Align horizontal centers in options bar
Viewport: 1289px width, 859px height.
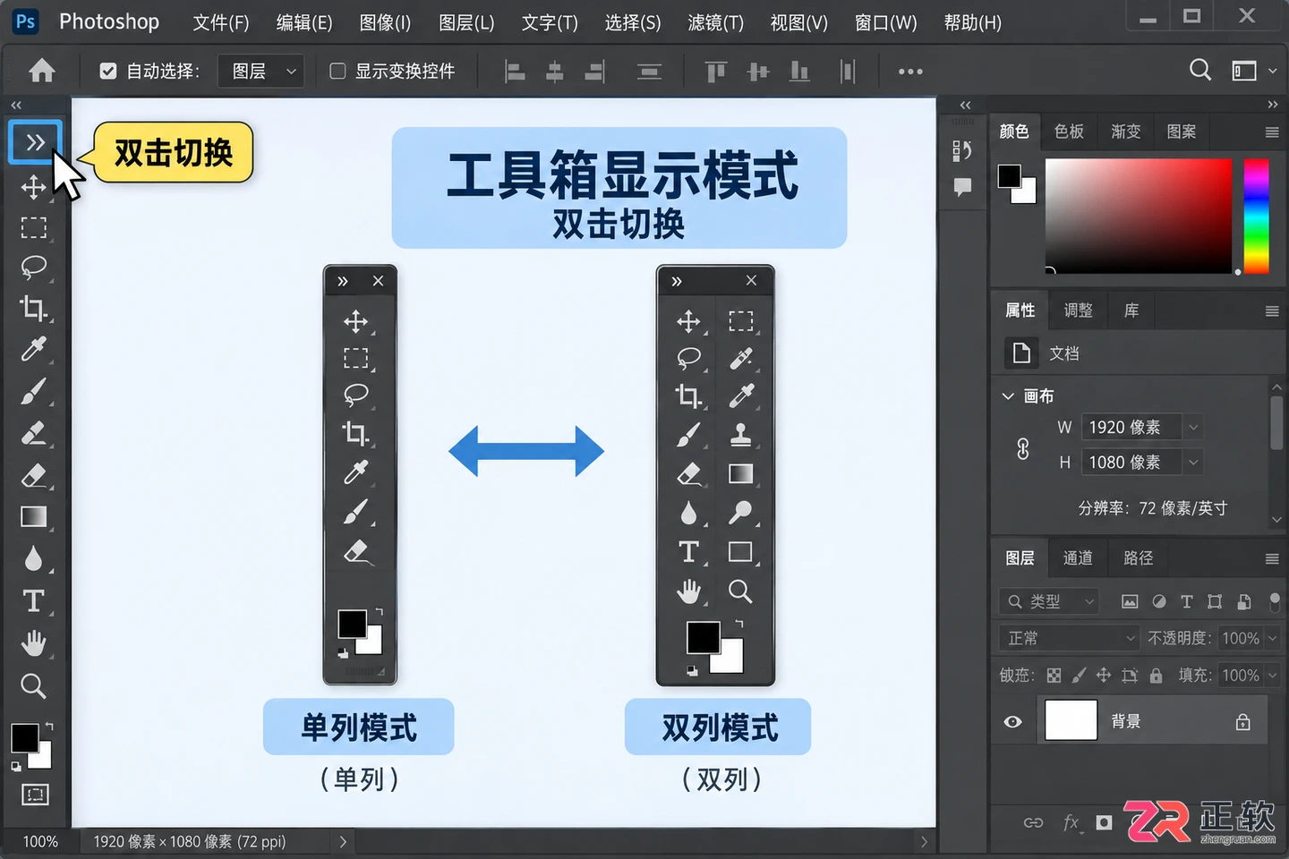coord(555,72)
